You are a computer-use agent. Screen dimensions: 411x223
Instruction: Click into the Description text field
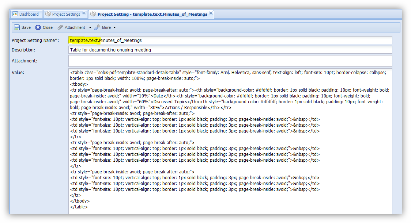point(230,50)
